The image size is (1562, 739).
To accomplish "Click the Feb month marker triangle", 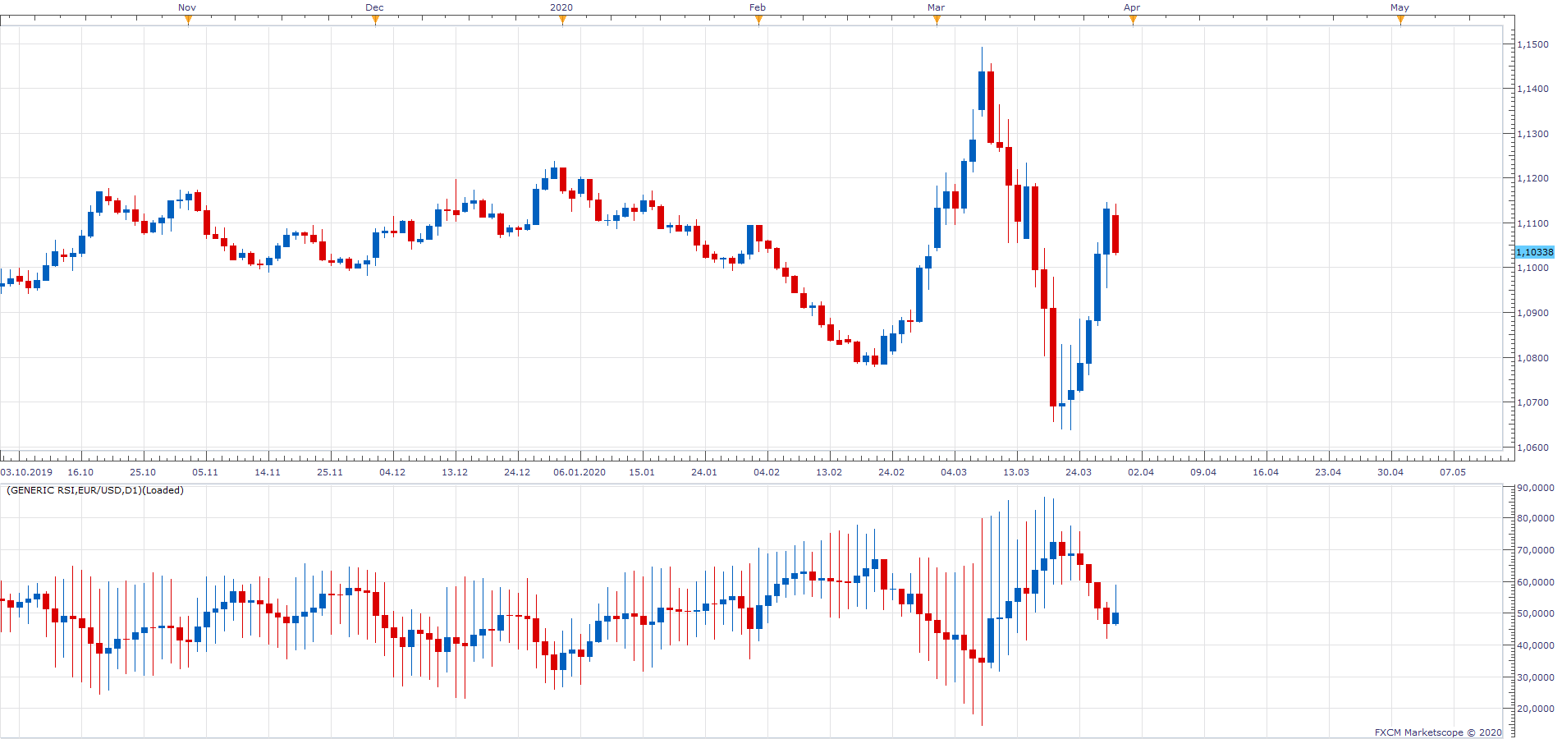I will 758,21.
